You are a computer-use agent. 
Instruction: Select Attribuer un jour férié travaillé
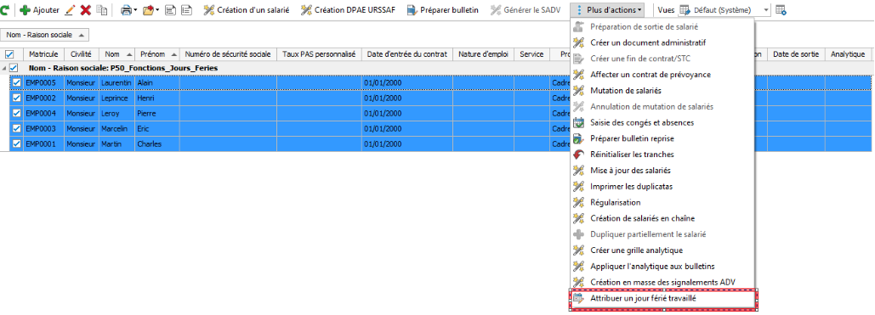[x=663, y=300]
